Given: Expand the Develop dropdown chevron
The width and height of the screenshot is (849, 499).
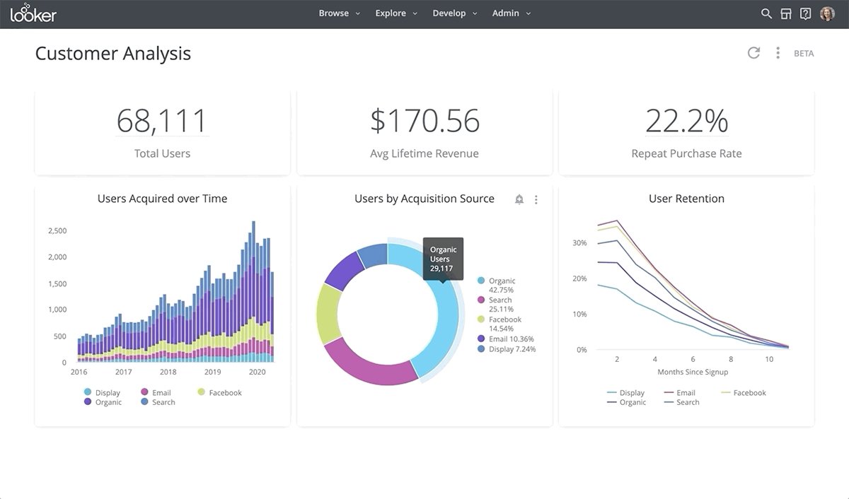Looking at the screenshot, I should coord(474,13).
